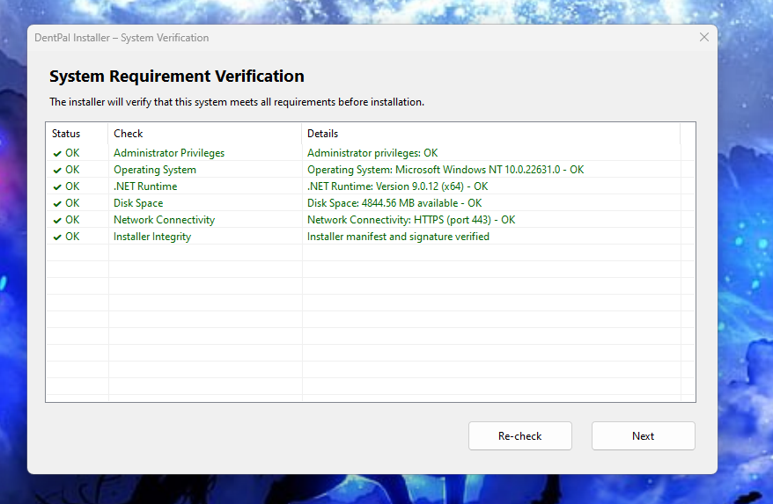Click the installer manifest verified details
The height and width of the screenshot is (504, 773).
pos(398,237)
